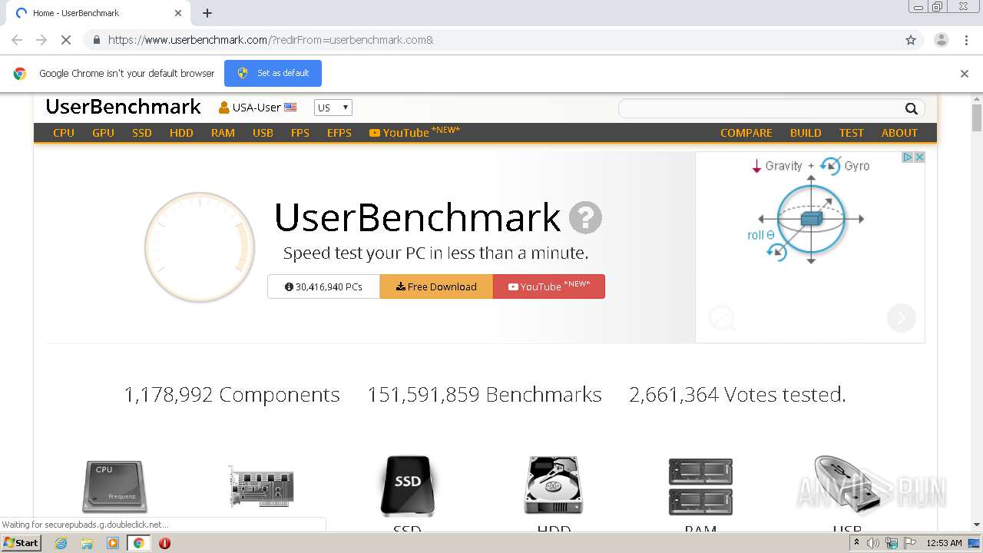Viewport: 983px width, 553px height.
Task: Click the search magnifier icon
Action: [911, 108]
